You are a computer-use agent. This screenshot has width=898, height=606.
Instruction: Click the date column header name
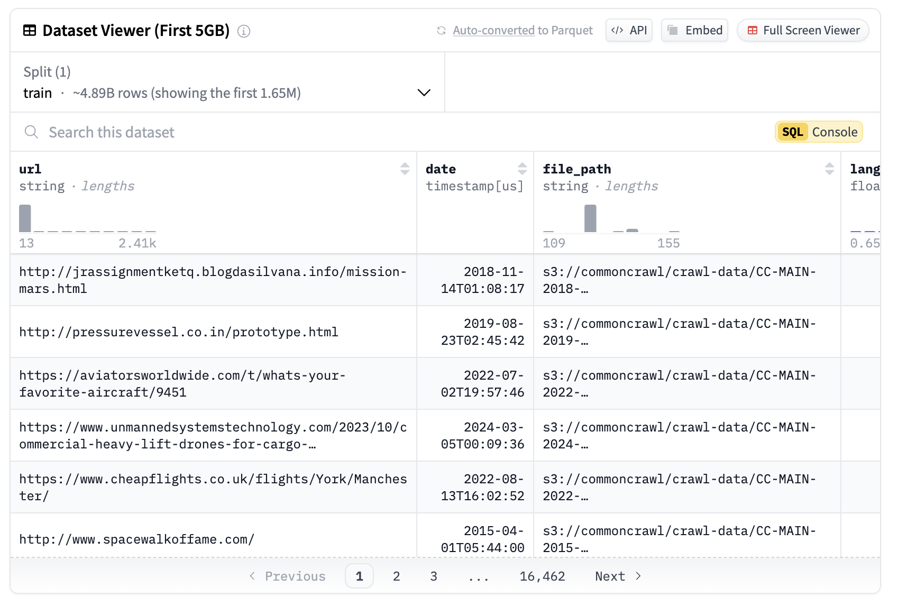tap(441, 169)
